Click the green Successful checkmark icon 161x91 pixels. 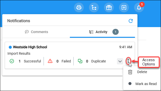click(x=12, y=61)
